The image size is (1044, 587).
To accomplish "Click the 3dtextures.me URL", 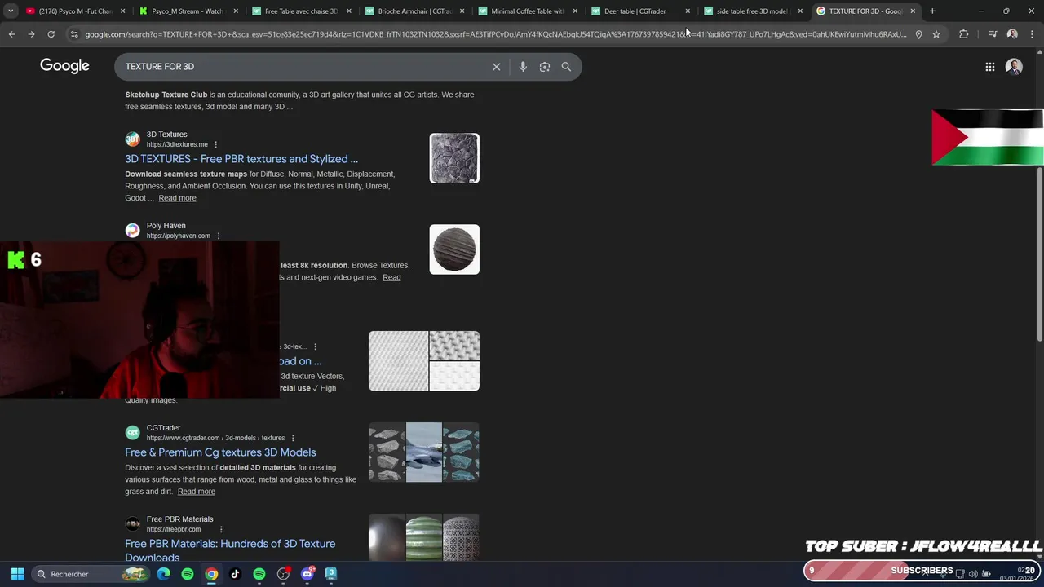I will 177,144.
